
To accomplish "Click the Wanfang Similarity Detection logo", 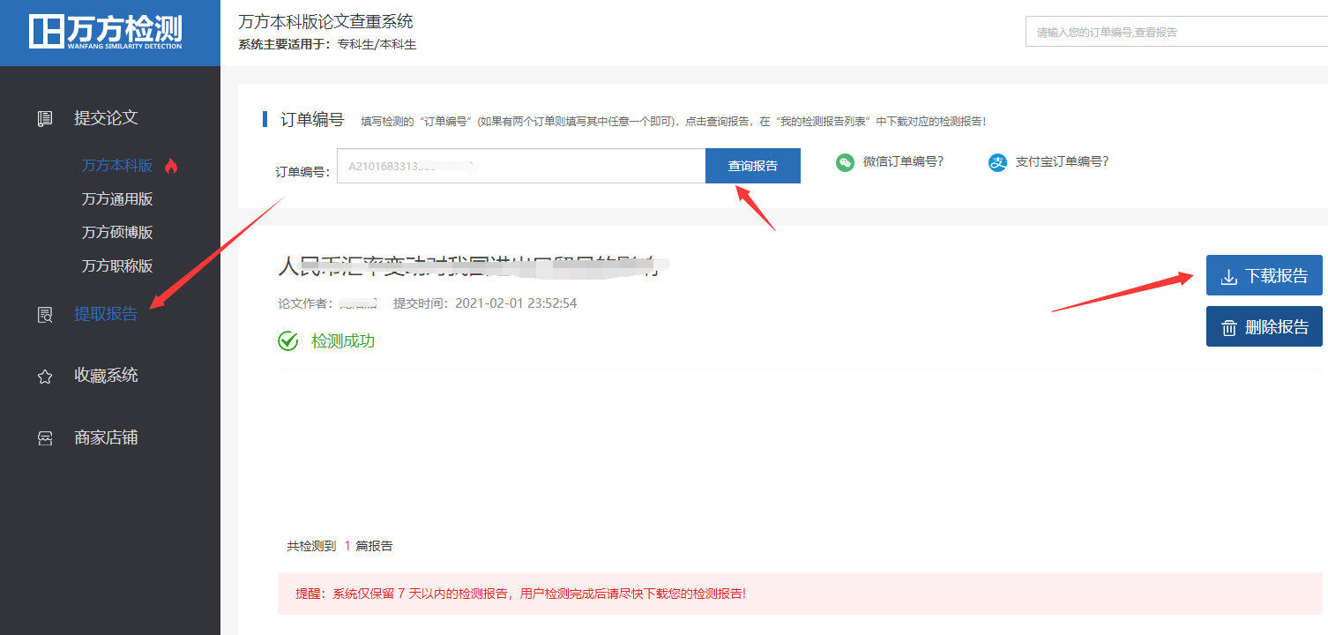I will coord(106,31).
